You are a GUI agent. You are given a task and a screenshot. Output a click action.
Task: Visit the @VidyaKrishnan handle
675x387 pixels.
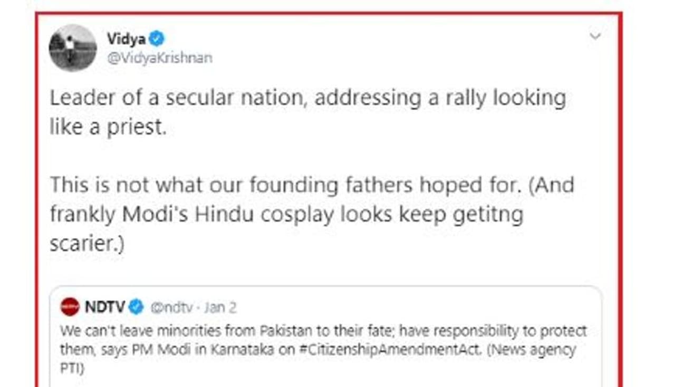(x=159, y=57)
